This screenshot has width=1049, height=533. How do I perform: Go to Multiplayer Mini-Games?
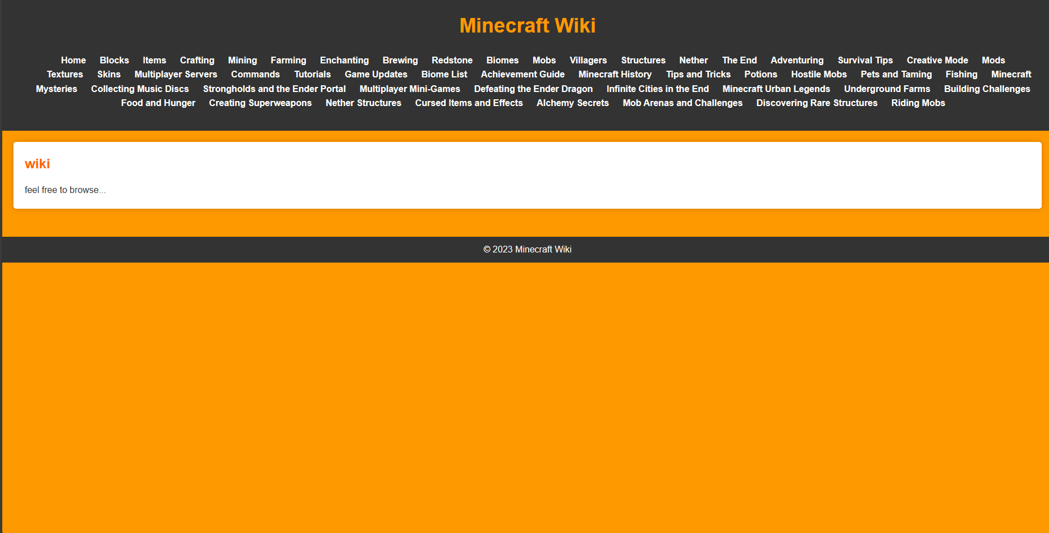click(410, 89)
